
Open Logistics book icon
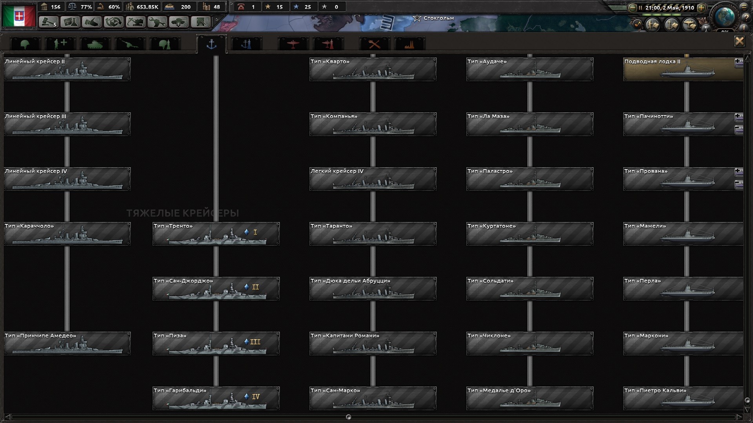[x=200, y=22]
